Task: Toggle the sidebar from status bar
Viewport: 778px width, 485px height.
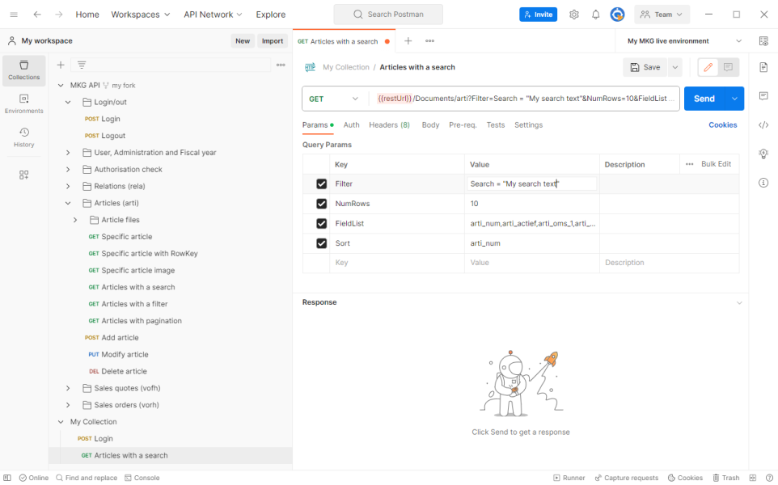Action: click(x=7, y=478)
